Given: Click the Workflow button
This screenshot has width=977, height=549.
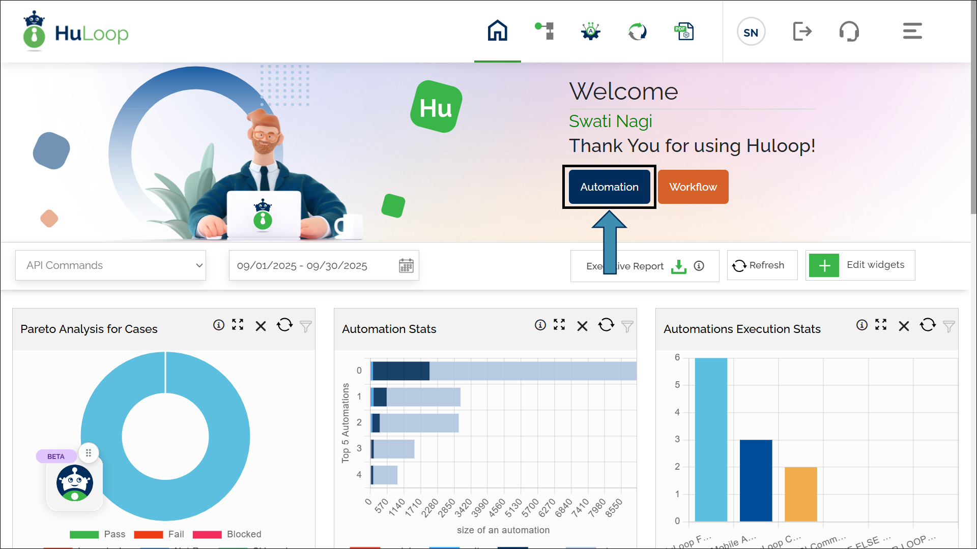Looking at the screenshot, I should click(x=693, y=187).
